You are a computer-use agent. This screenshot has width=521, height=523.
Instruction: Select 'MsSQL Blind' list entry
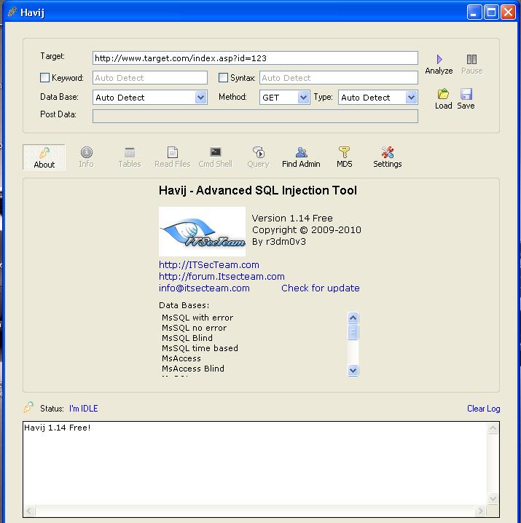[x=187, y=338]
